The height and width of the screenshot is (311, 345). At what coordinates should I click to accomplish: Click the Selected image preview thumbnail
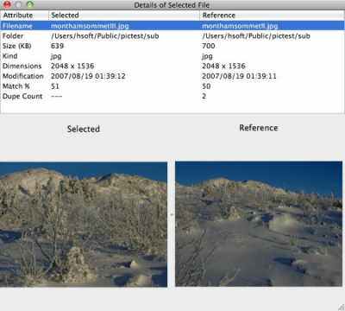(84, 225)
